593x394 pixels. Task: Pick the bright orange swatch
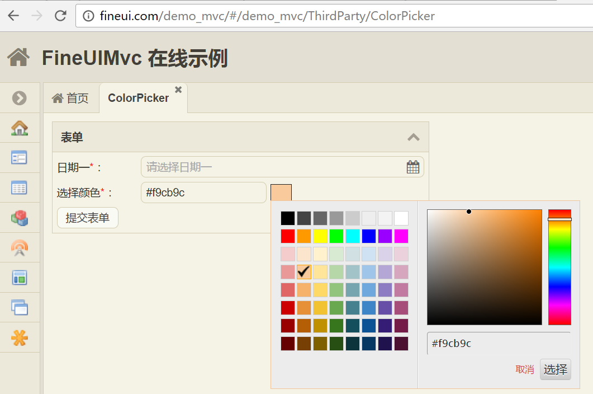point(303,236)
